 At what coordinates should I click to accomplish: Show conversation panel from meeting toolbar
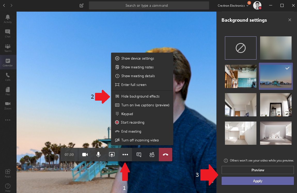(x=139, y=155)
